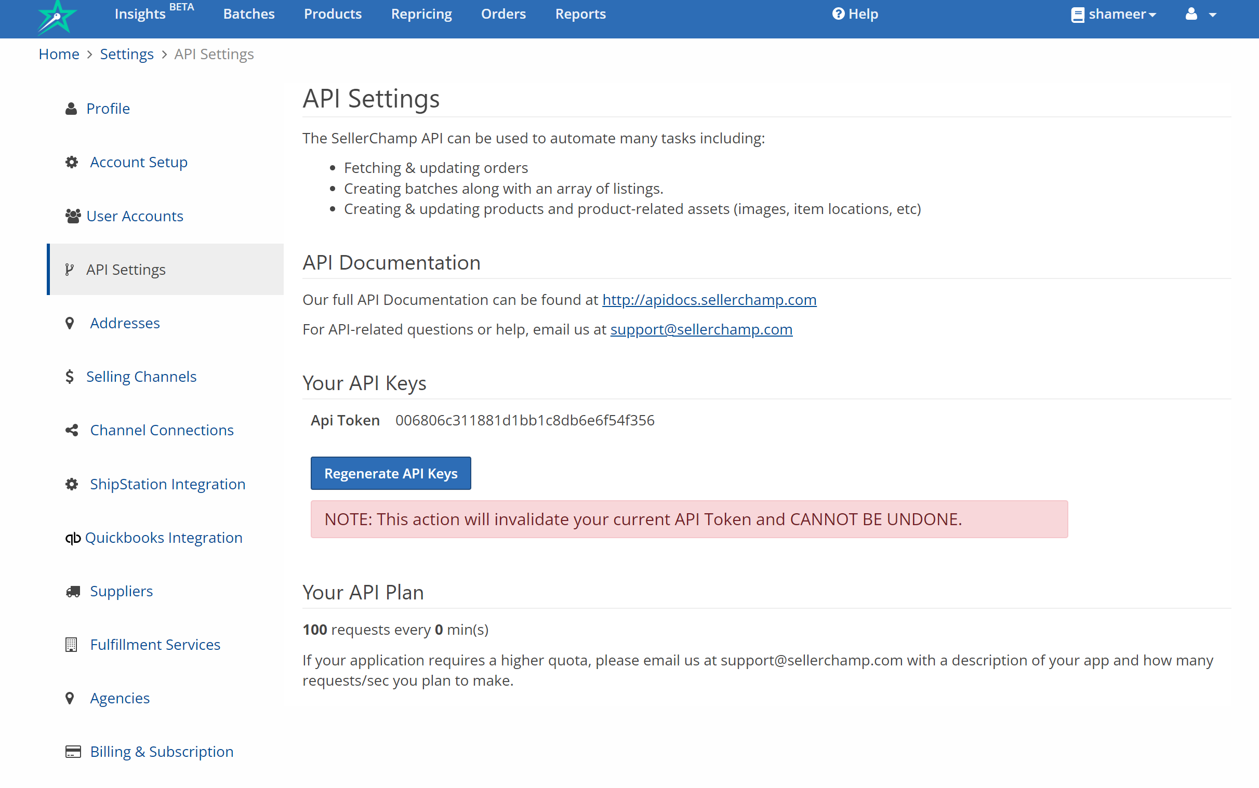Open Fulfillment Services in the sidebar

point(155,645)
